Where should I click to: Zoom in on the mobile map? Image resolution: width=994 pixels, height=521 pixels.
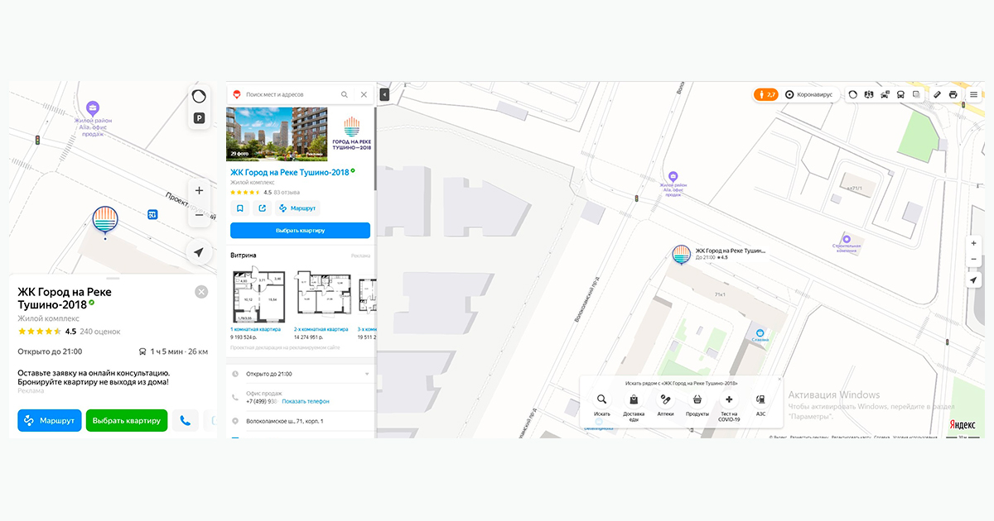pos(199,191)
